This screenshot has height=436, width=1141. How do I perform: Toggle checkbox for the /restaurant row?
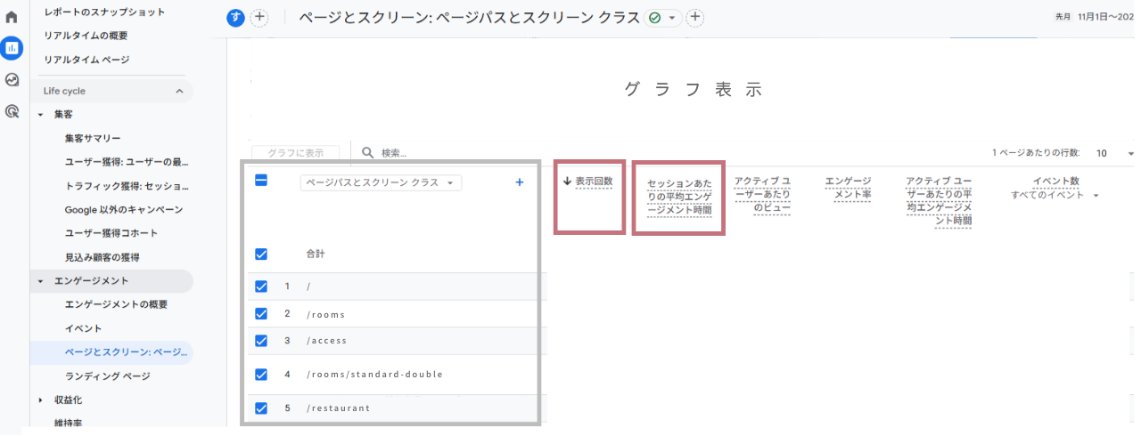(x=261, y=408)
